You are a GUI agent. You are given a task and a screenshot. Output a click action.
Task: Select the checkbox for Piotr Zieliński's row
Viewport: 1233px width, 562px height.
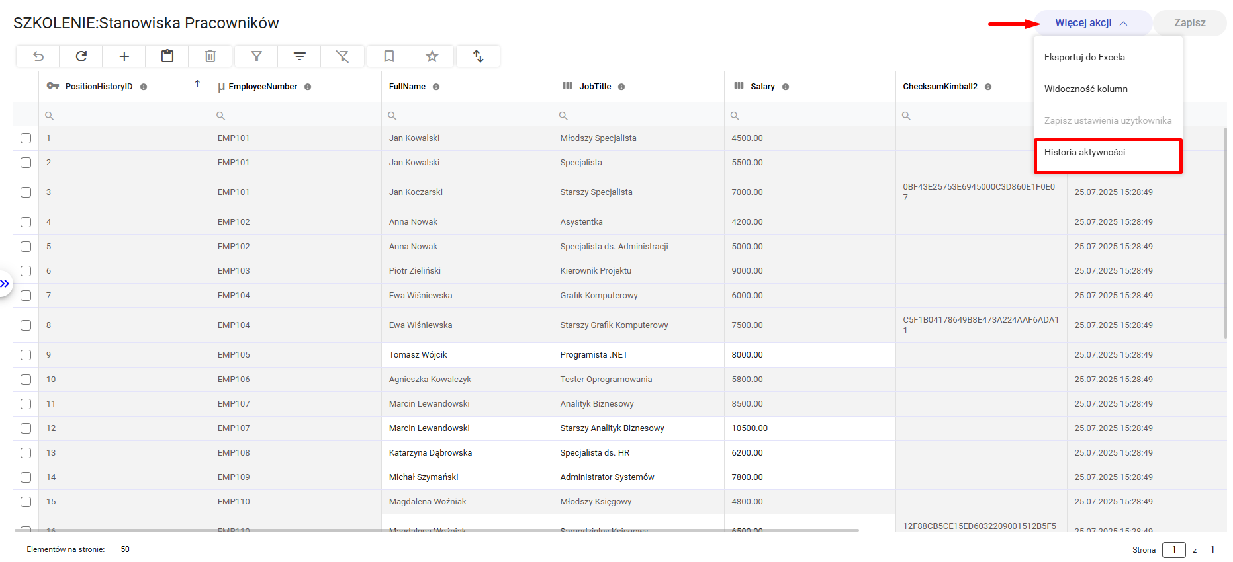(26, 271)
